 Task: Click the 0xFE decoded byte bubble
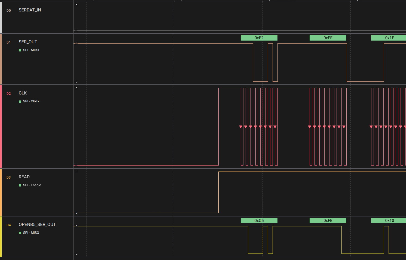(328, 221)
